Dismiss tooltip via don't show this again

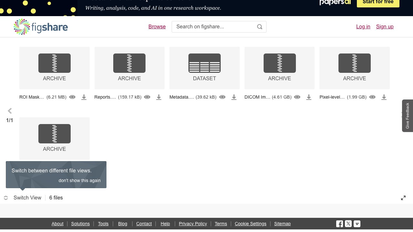tap(80, 180)
